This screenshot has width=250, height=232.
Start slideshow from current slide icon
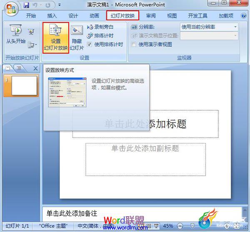31,32
